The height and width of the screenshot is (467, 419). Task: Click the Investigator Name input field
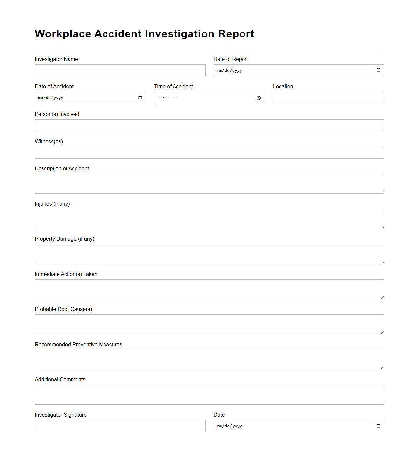pos(120,70)
